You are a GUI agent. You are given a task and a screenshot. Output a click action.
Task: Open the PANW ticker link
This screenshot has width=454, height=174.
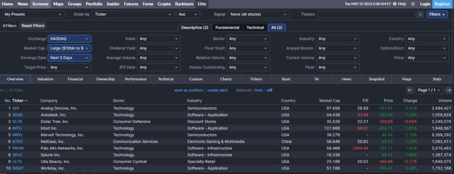tap(18, 148)
